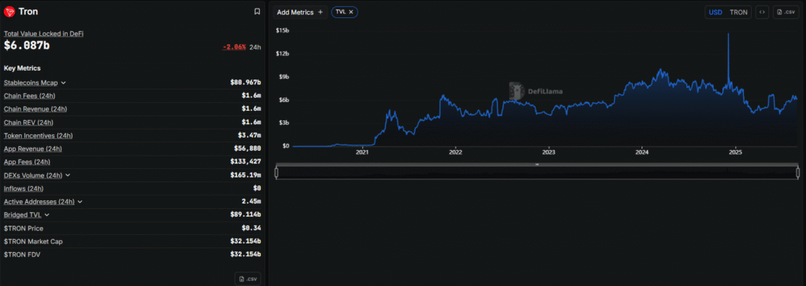Click the TVL spike peak on chart
This screenshot has height=286, width=806.
click(728, 34)
